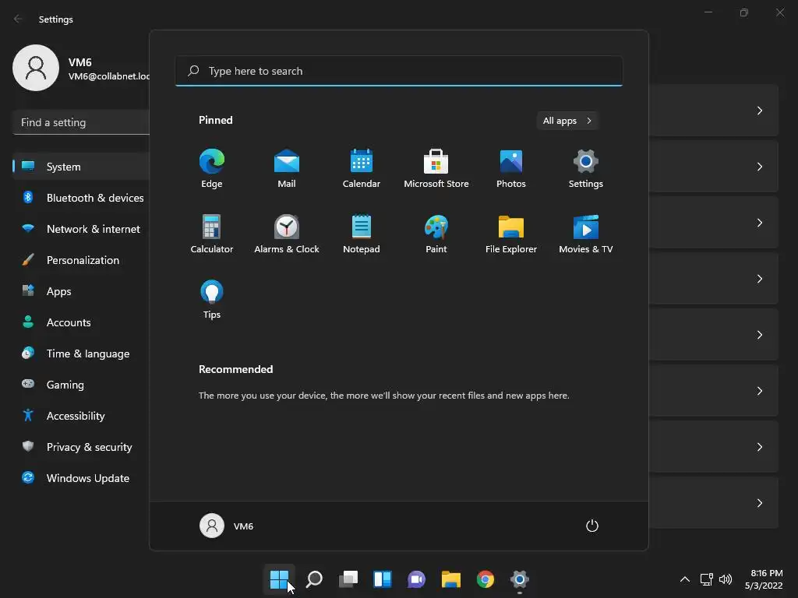Click the Find a setting search field

click(x=80, y=122)
